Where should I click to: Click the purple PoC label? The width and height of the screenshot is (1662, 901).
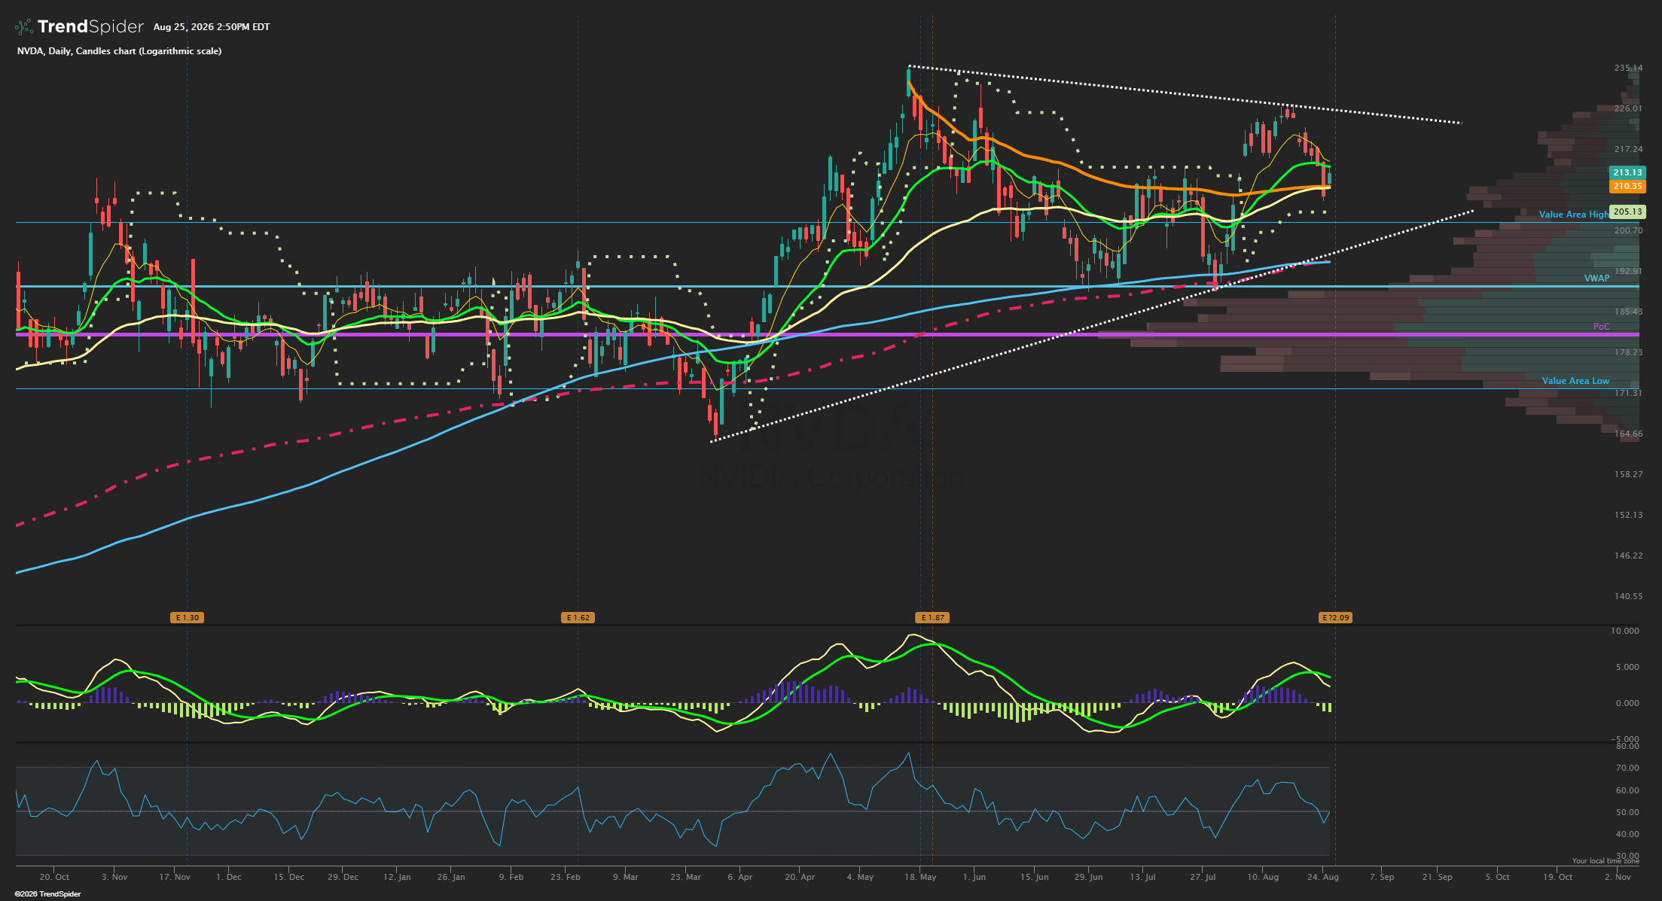pyautogui.click(x=1601, y=327)
